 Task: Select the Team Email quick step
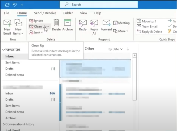[147, 26]
